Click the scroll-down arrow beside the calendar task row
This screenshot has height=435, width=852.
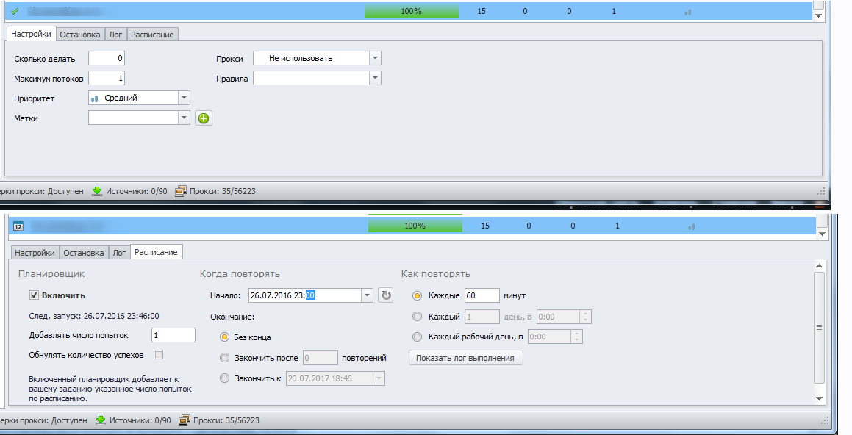(x=822, y=234)
